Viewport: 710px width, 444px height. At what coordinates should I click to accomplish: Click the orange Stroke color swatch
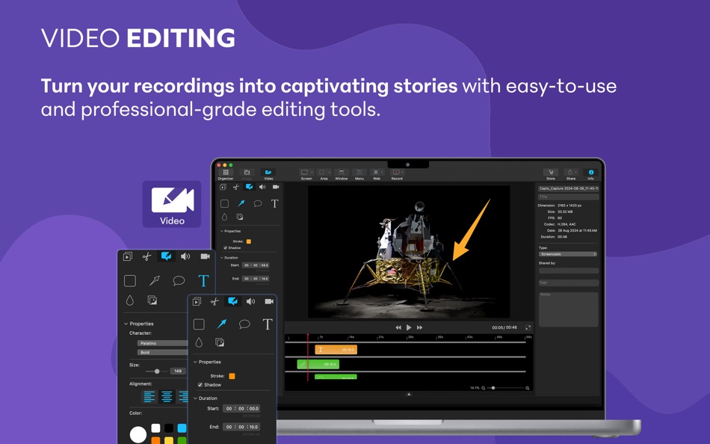click(232, 375)
